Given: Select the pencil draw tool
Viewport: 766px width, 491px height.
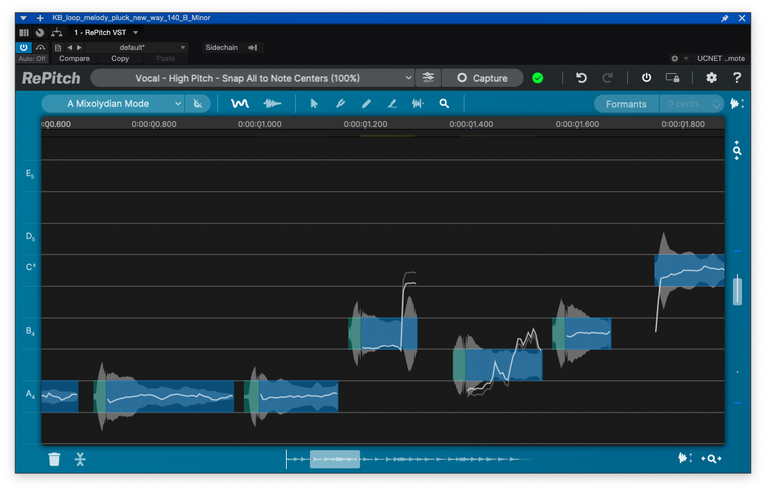Looking at the screenshot, I should [x=366, y=104].
